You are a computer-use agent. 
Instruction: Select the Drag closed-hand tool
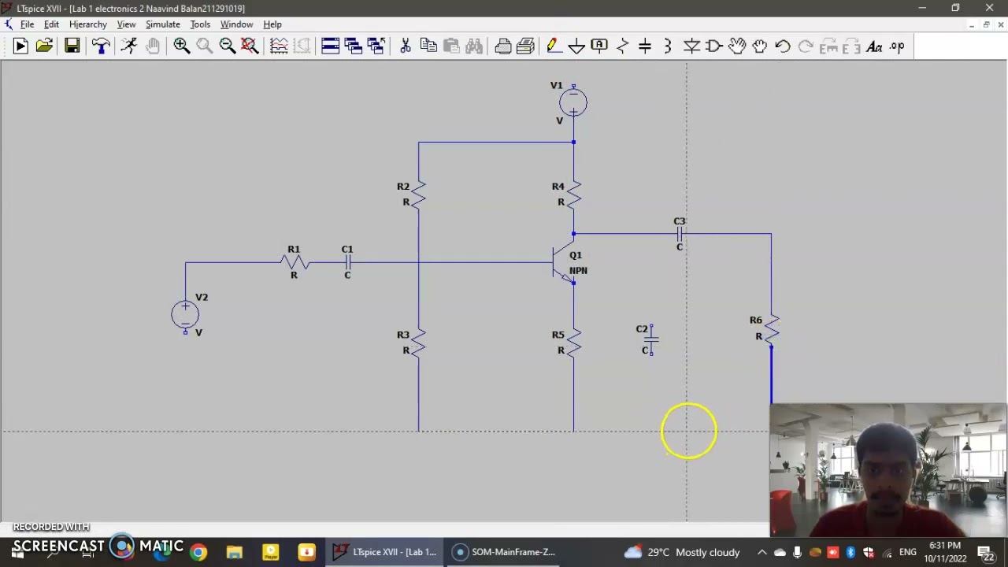[760, 46]
